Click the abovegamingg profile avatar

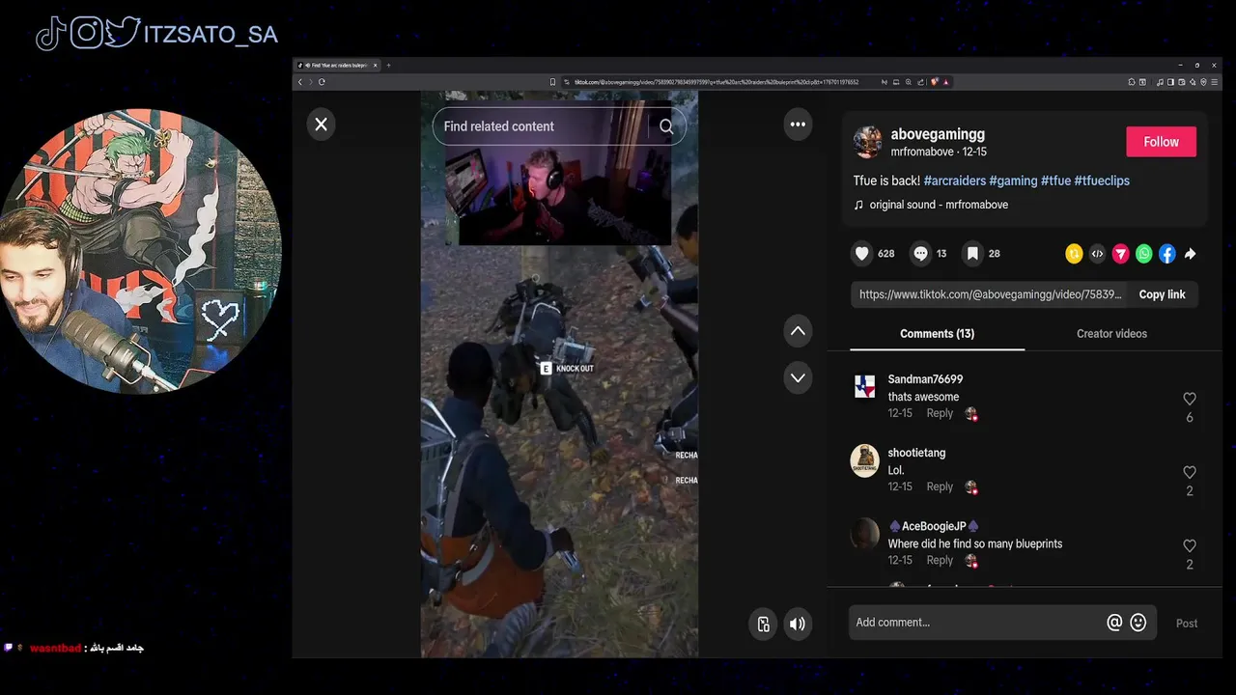(x=867, y=142)
